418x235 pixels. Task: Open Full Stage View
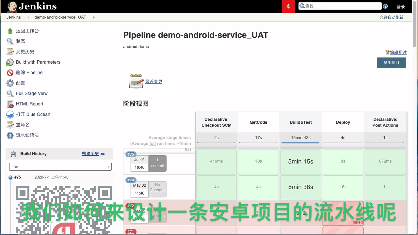point(32,93)
